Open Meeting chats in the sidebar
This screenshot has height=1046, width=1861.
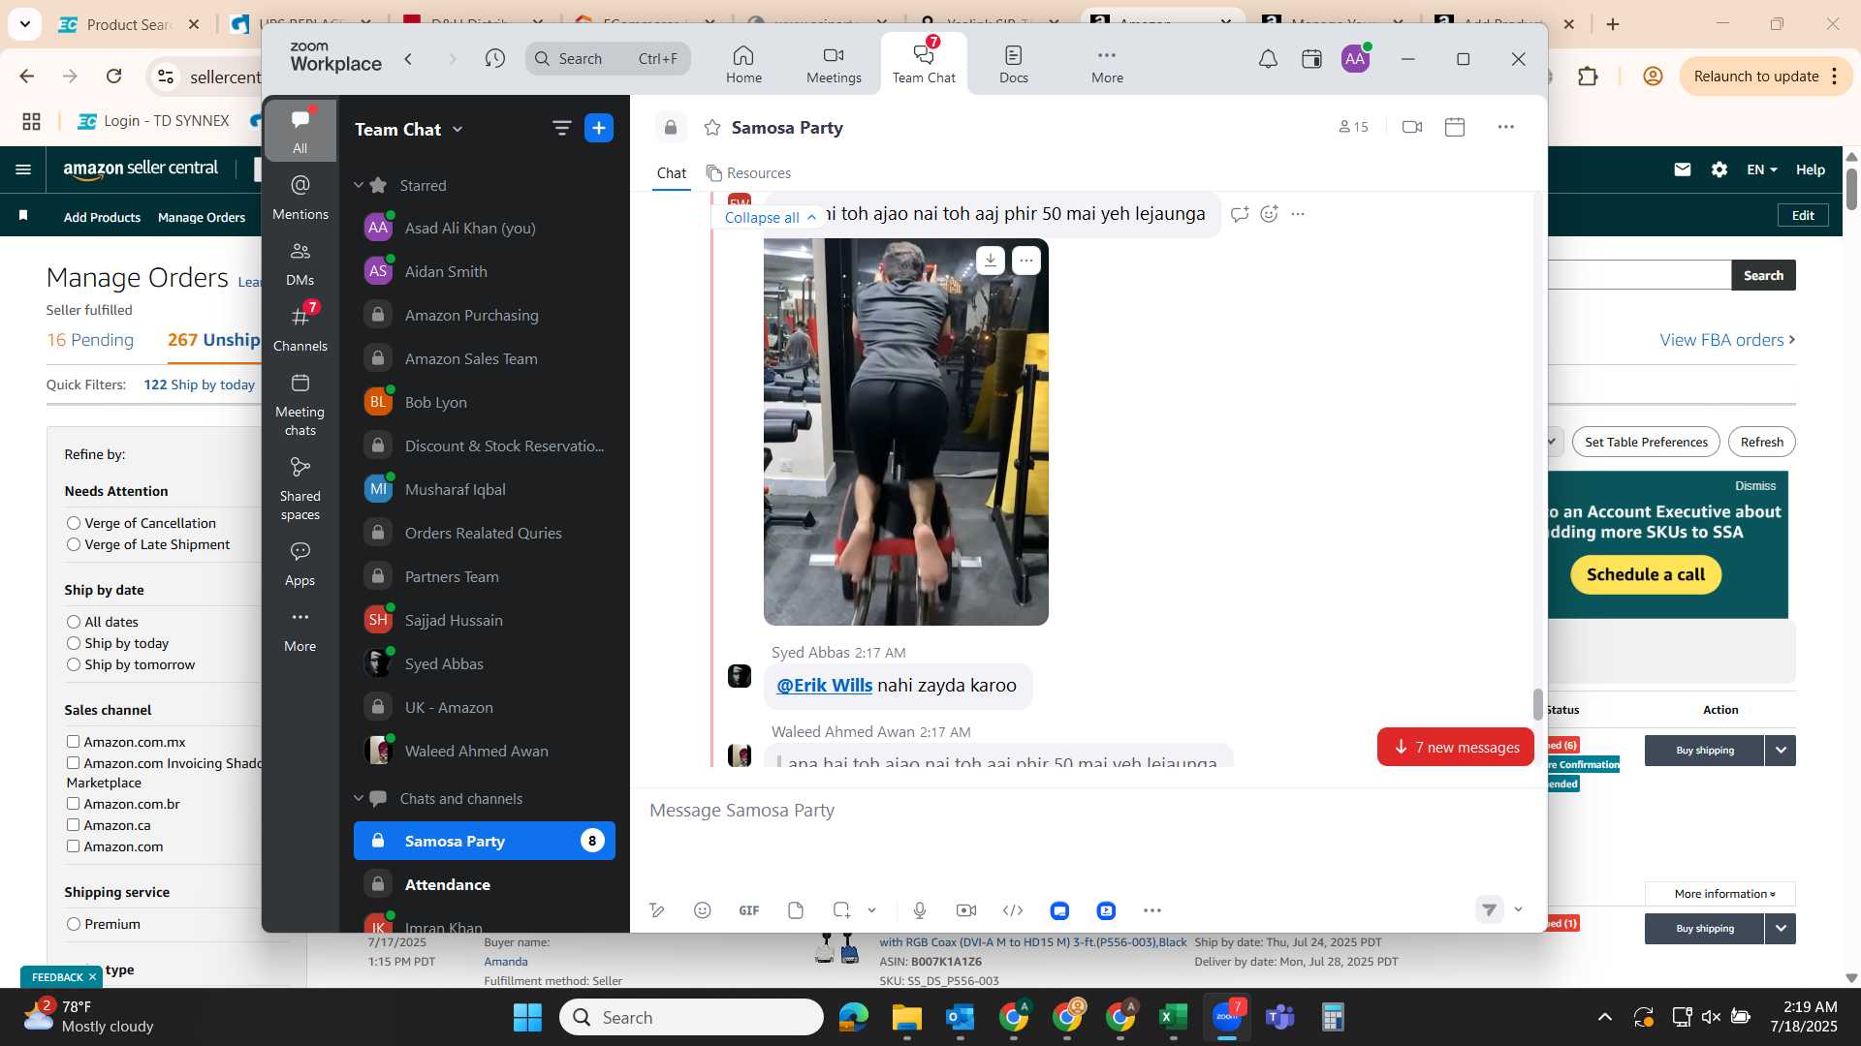click(x=300, y=404)
